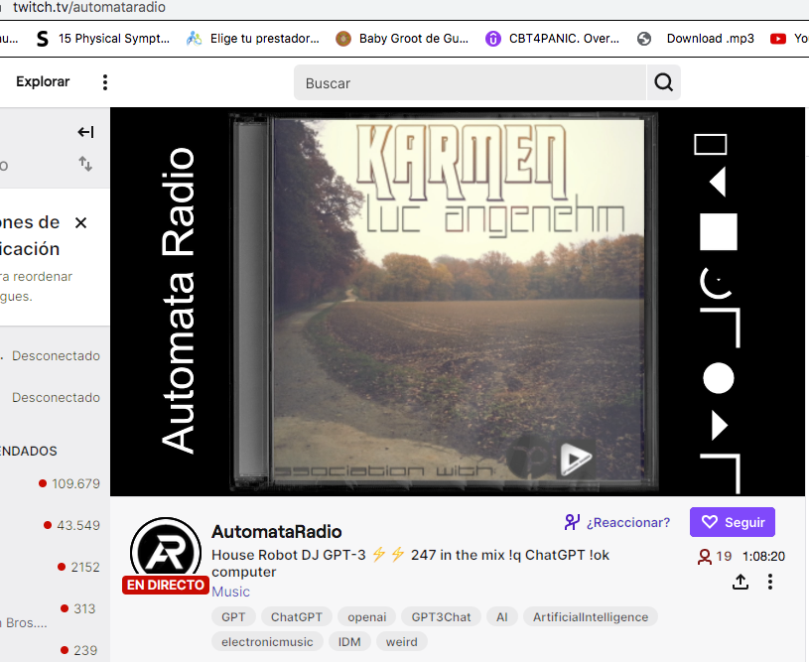Close the notification panel with the X
Image resolution: width=809 pixels, height=662 pixels.
[80, 222]
